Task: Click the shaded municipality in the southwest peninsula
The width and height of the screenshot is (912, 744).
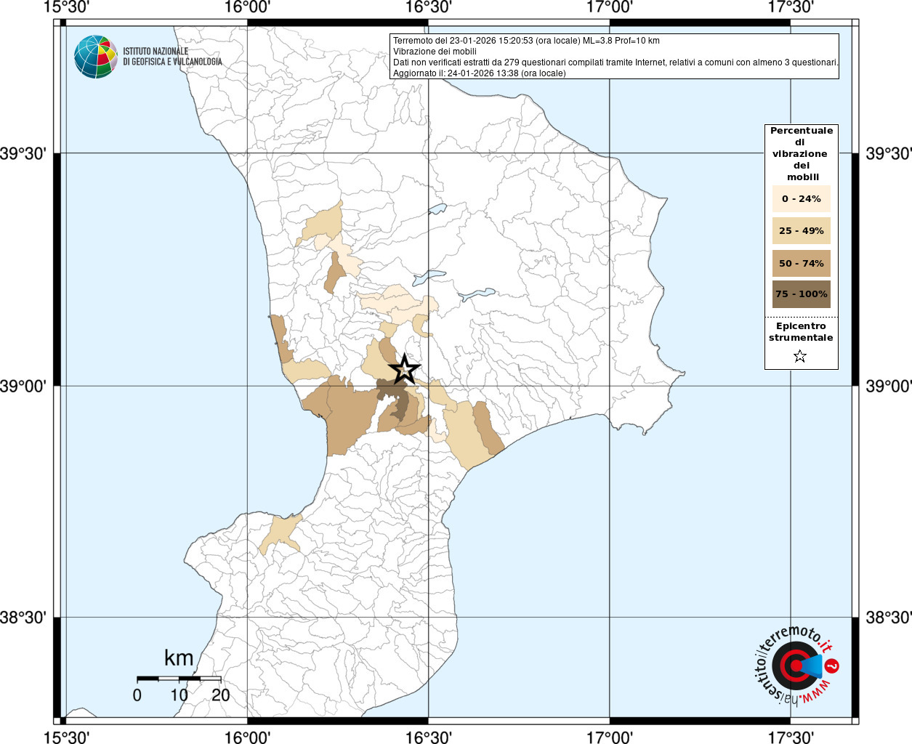Action: coord(281,535)
